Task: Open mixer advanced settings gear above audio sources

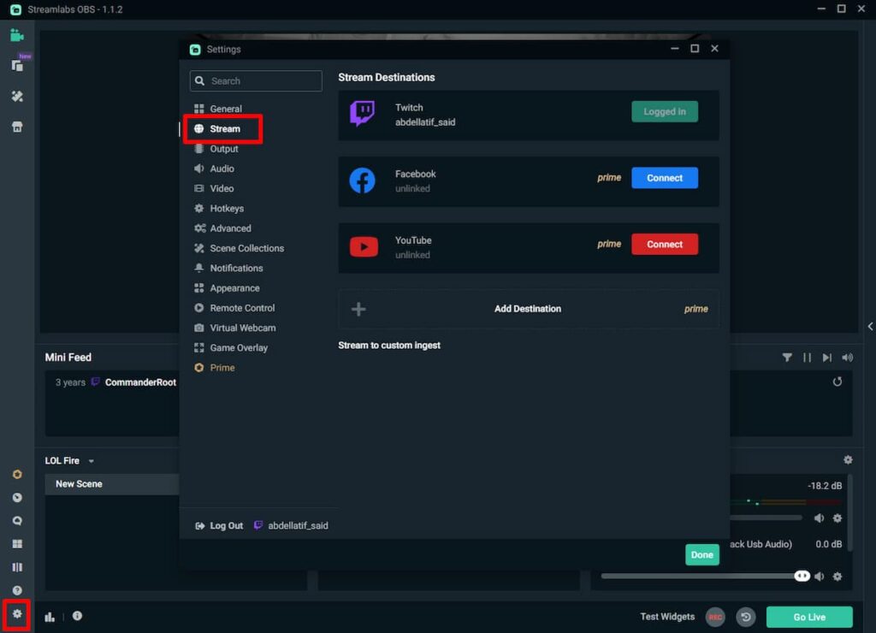Action: (848, 460)
